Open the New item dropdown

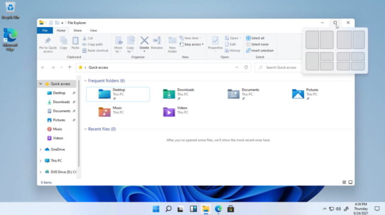click(190, 38)
